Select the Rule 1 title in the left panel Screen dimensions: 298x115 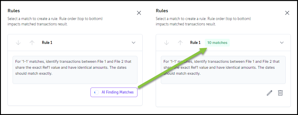tap(47, 43)
